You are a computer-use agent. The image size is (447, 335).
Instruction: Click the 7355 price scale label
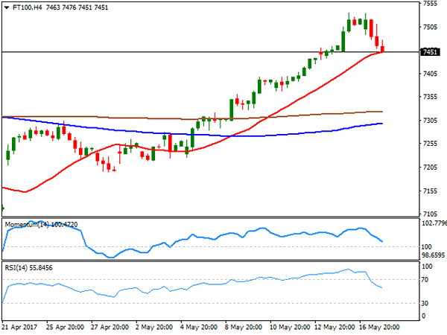(430, 97)
